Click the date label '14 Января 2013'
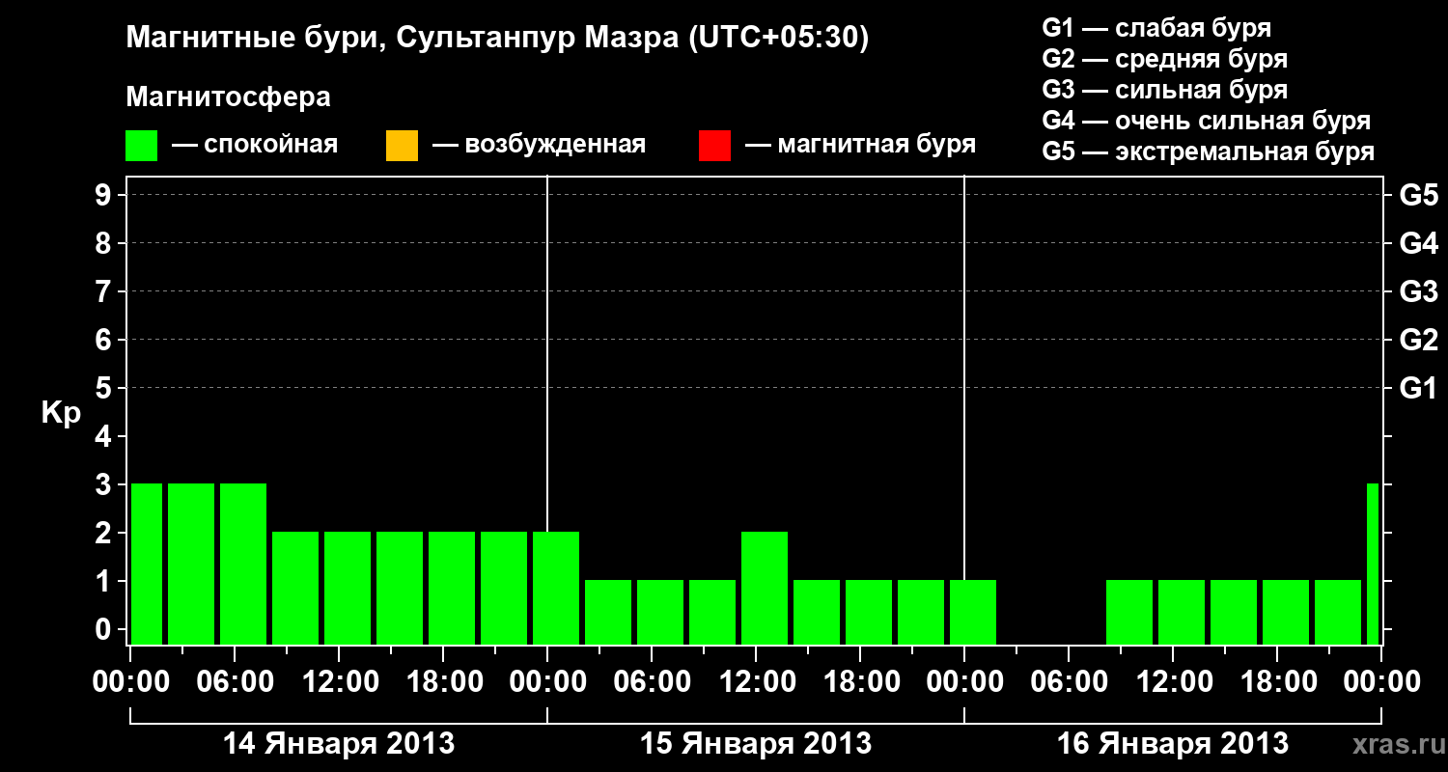 click(x=339, y=744)
